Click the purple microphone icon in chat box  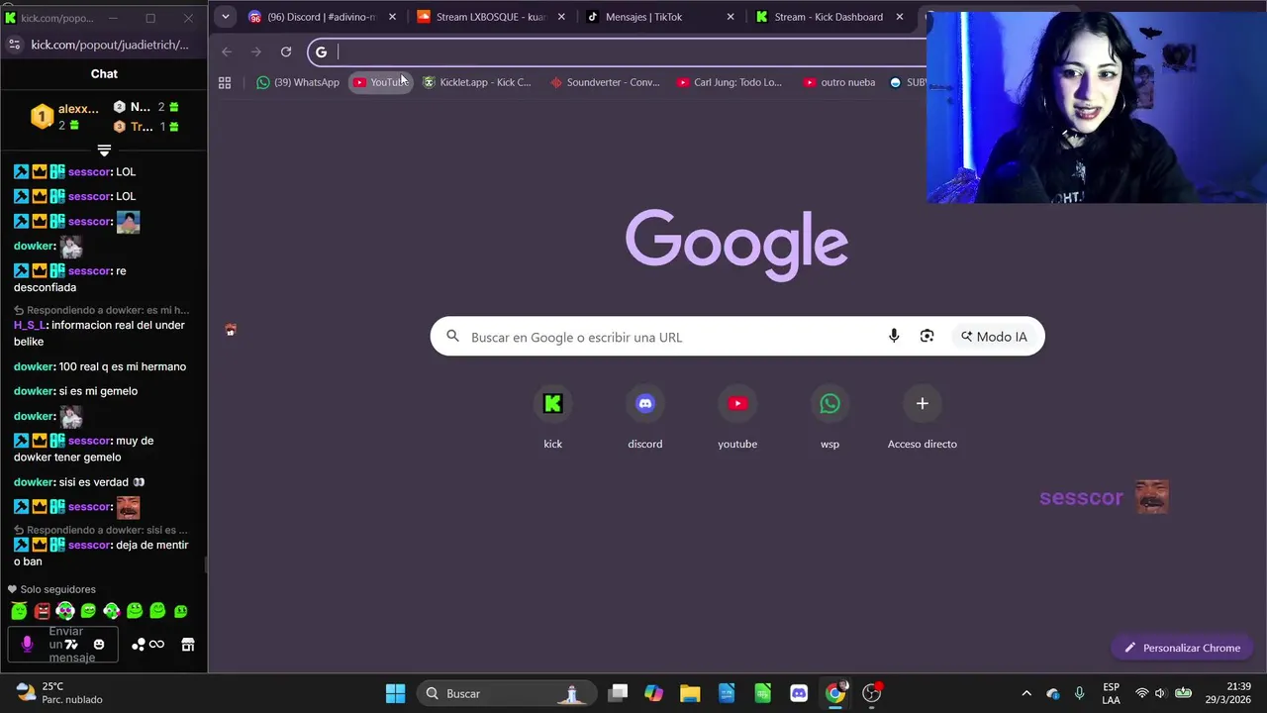[27, 645]
